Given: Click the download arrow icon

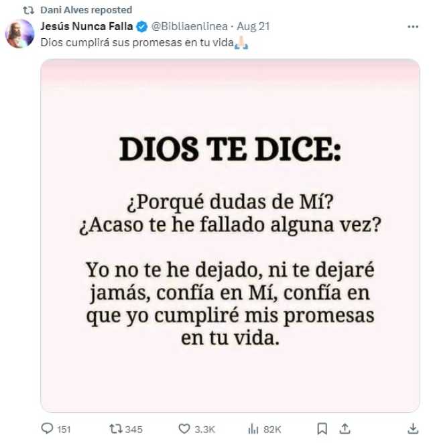Looking at the screenshot, I should click(x=413, y=429).
